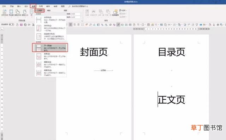226x140 pixels.
Task: Click the Pi equation icon in quick toolbar
Action: tap(138, 25)
